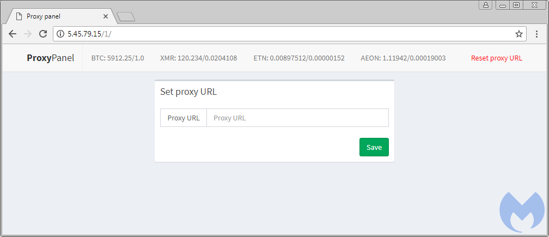Open a new browser tab
The image size is (549, 237).
tap(126, 17)
